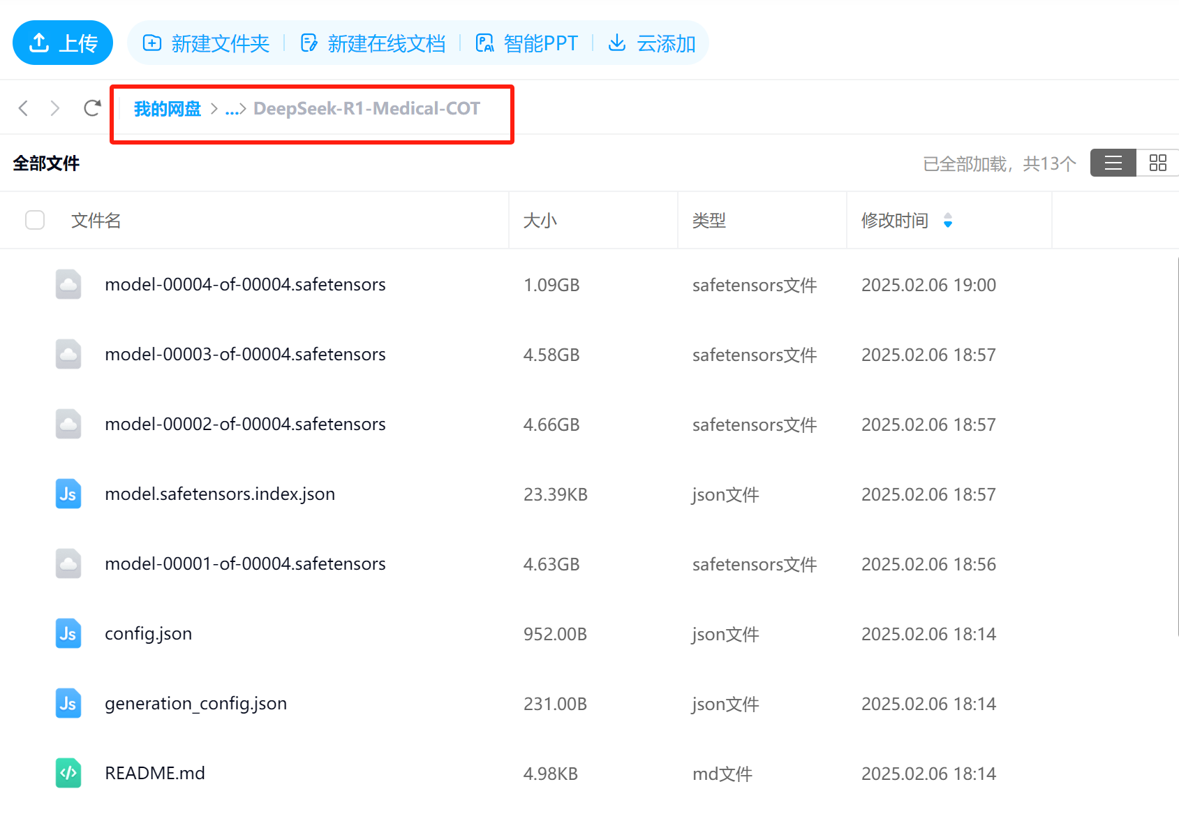
Task: Open model.safetensors.index.json file
Action: [x=220, y=494]
